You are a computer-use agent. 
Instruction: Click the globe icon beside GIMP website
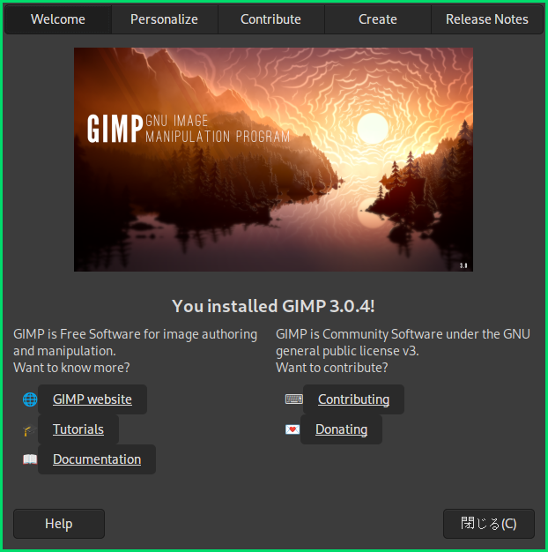pyautogui.click(x=30, y=399)
